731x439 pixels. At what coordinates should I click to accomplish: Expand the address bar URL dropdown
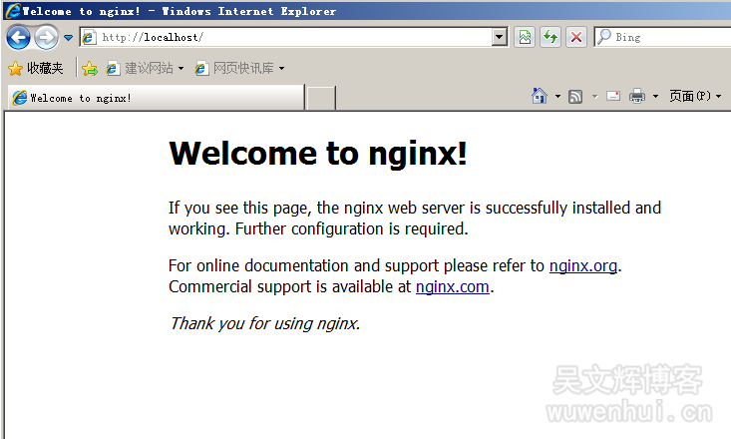500,37
